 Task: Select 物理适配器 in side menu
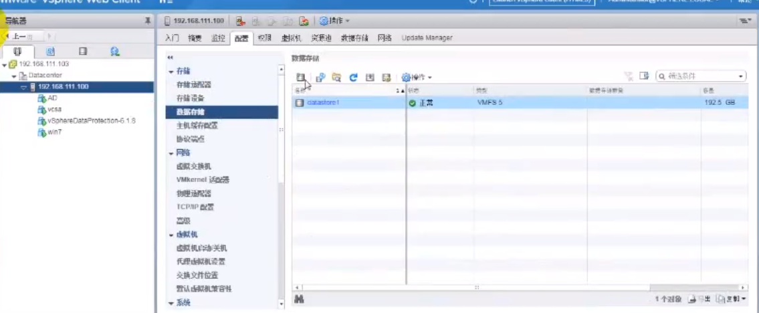coord(194,193)
